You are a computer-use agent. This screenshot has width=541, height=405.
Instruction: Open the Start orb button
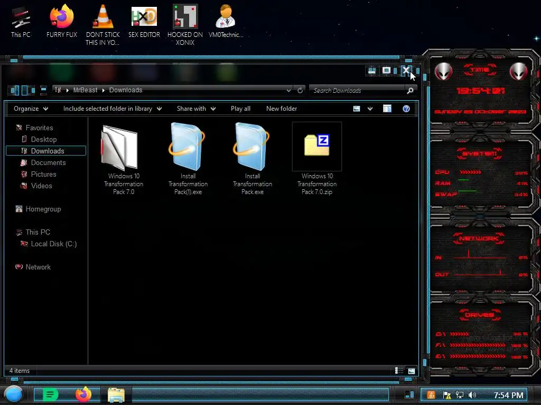(14, 394)
